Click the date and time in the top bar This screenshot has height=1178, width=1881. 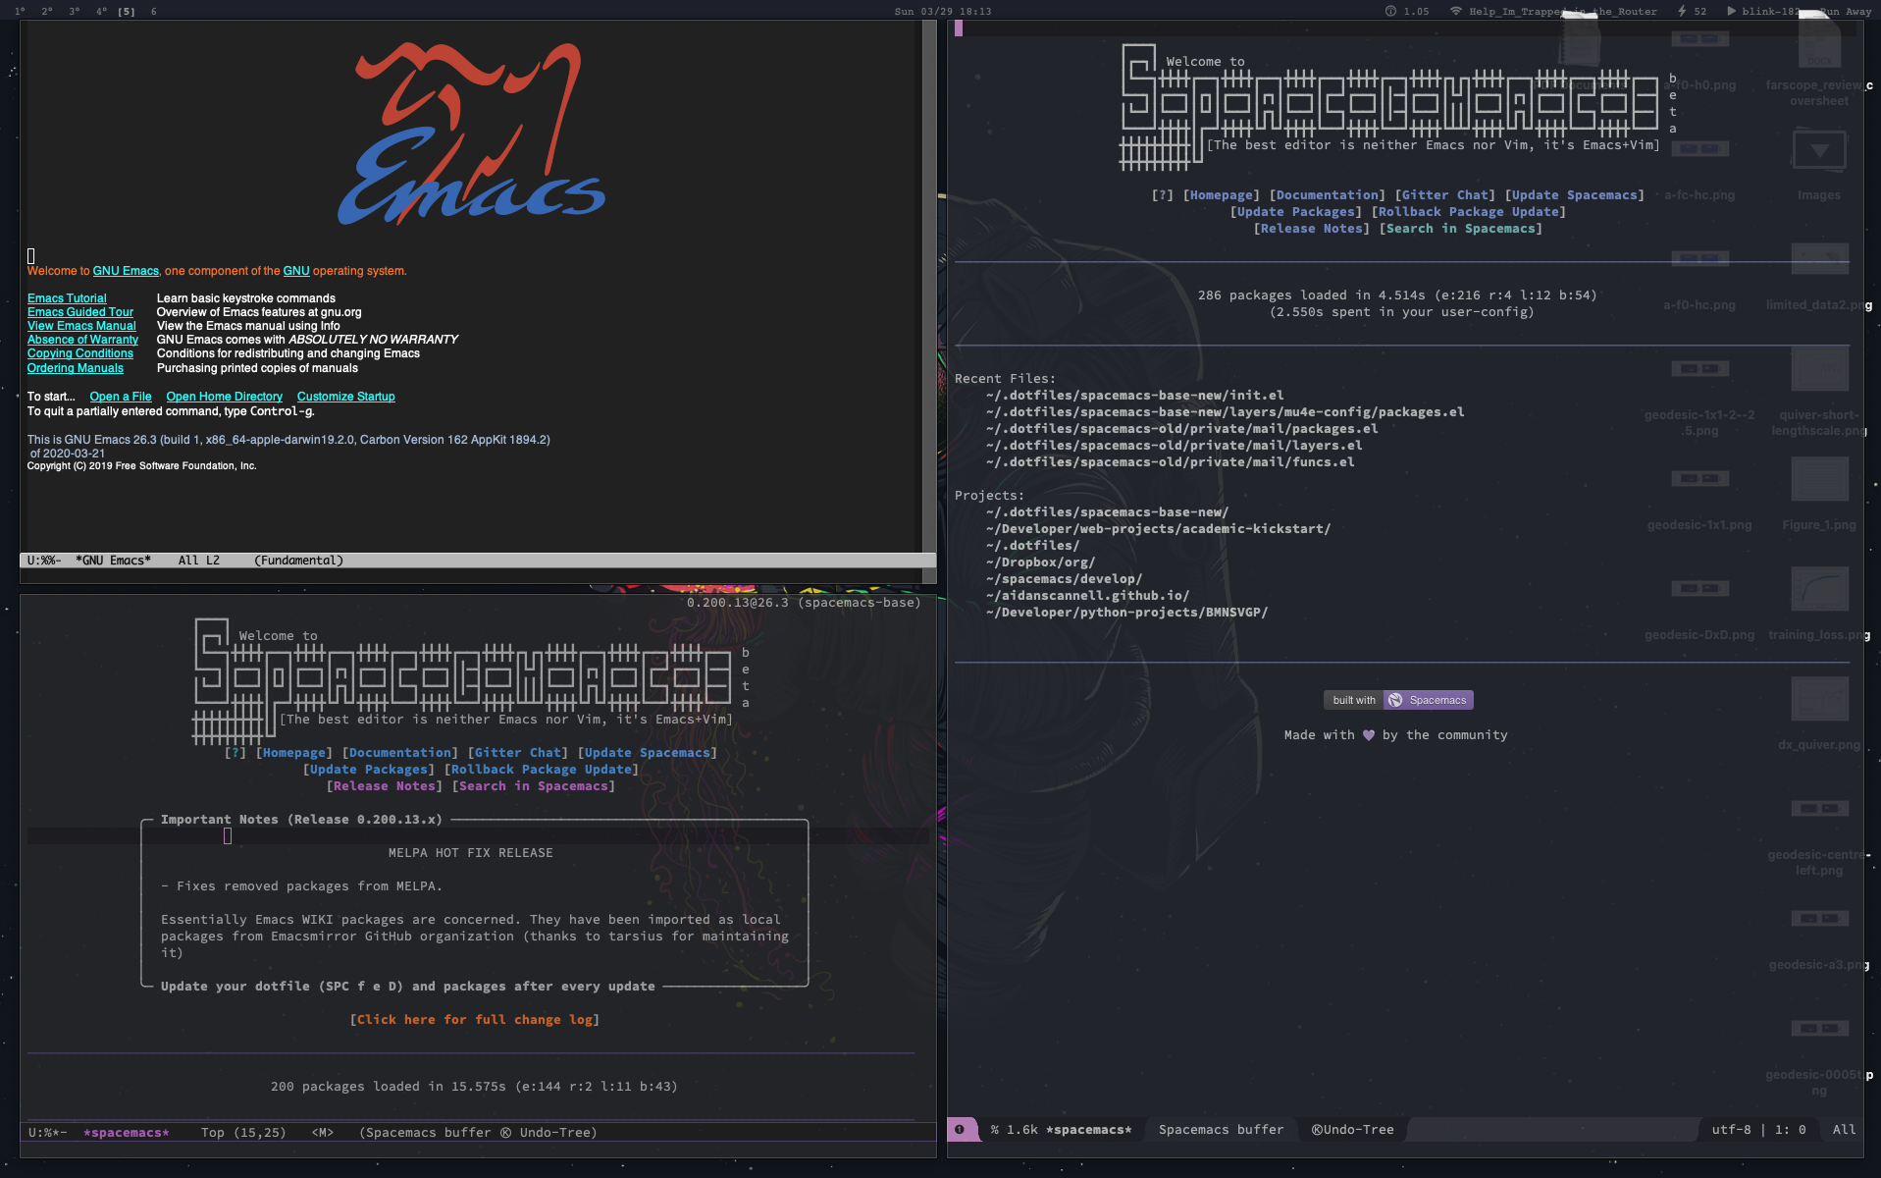pos(942,12)
